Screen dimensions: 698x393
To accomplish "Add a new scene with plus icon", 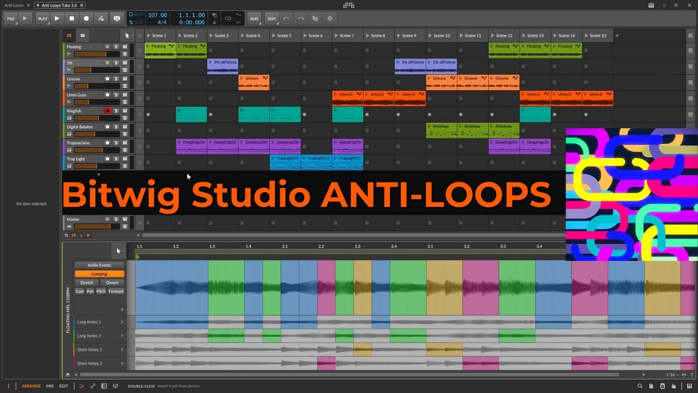I will [617, 35].
